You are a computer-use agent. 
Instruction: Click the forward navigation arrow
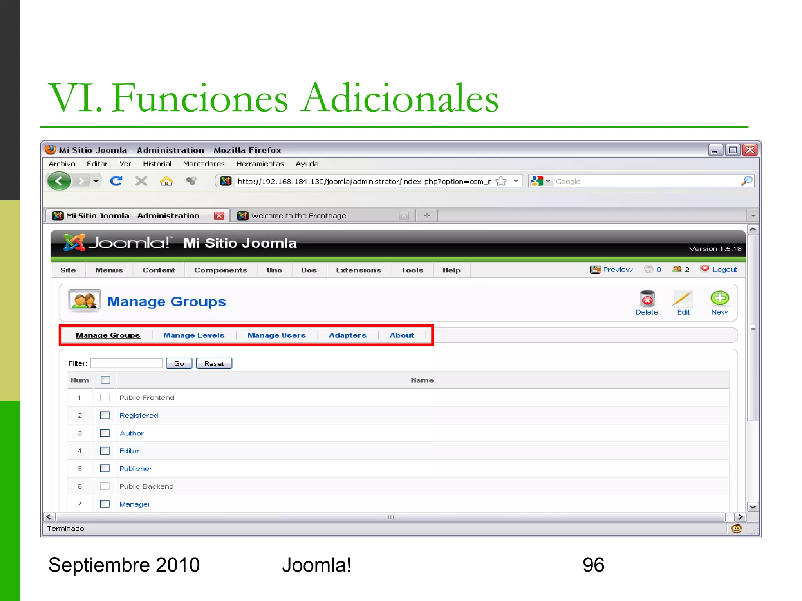click(81, 181)
